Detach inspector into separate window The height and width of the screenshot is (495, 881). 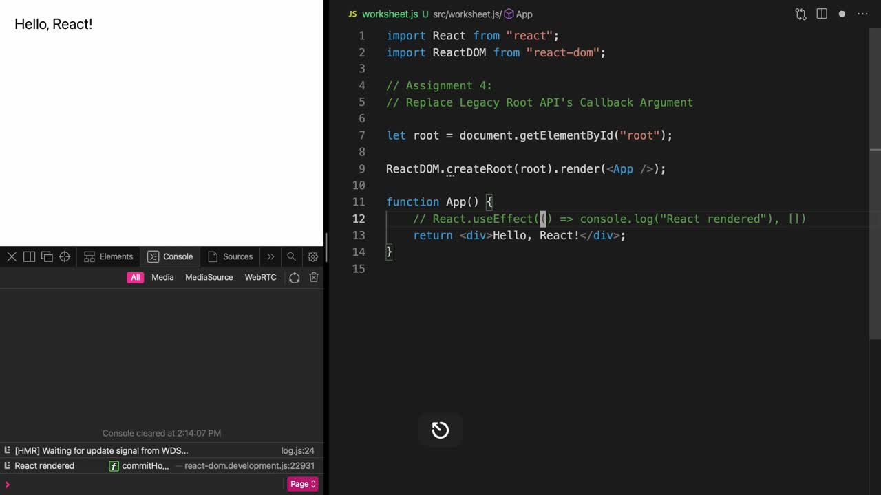[47, 256]
